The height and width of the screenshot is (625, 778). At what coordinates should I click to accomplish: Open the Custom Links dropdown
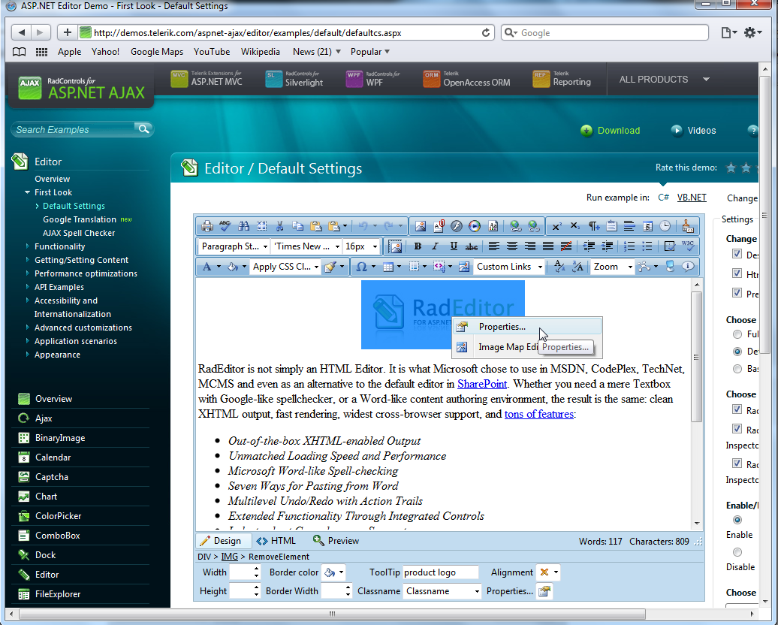click(508, 267)
